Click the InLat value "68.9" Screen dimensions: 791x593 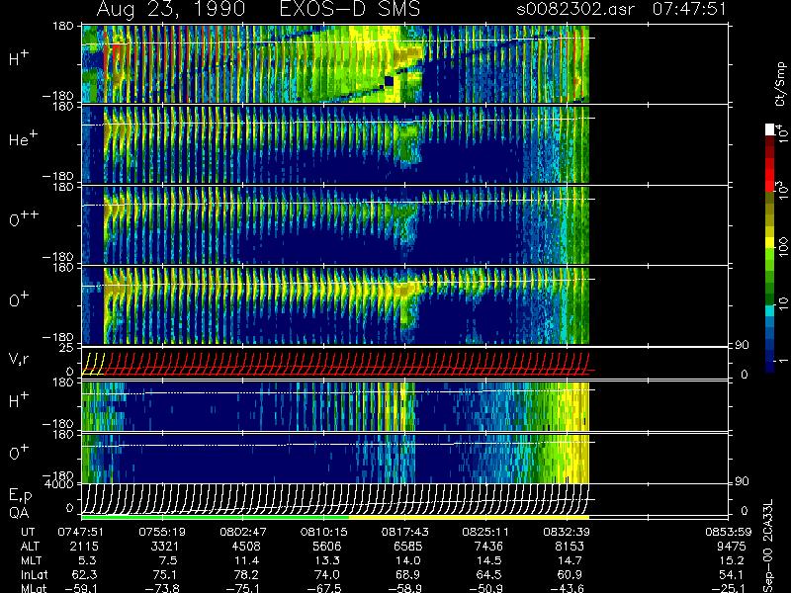coord(408,574)
